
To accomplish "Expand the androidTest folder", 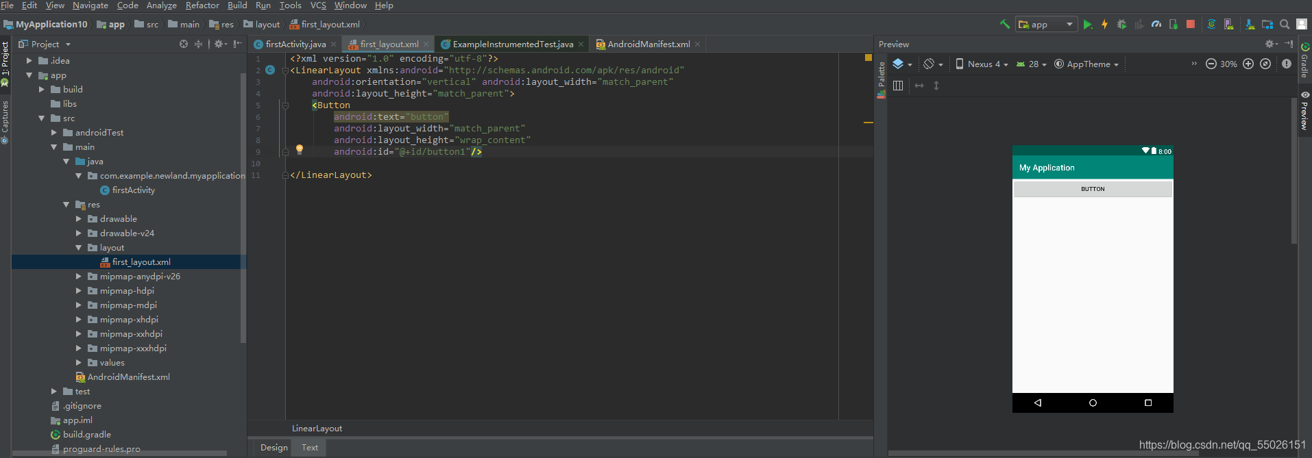I will click(x=54, y=132).
